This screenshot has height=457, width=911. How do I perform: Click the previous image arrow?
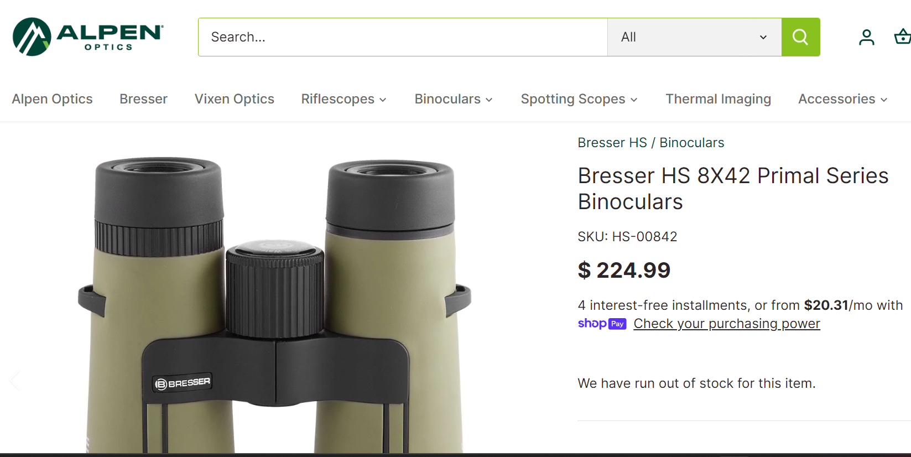tap(14, 380)
